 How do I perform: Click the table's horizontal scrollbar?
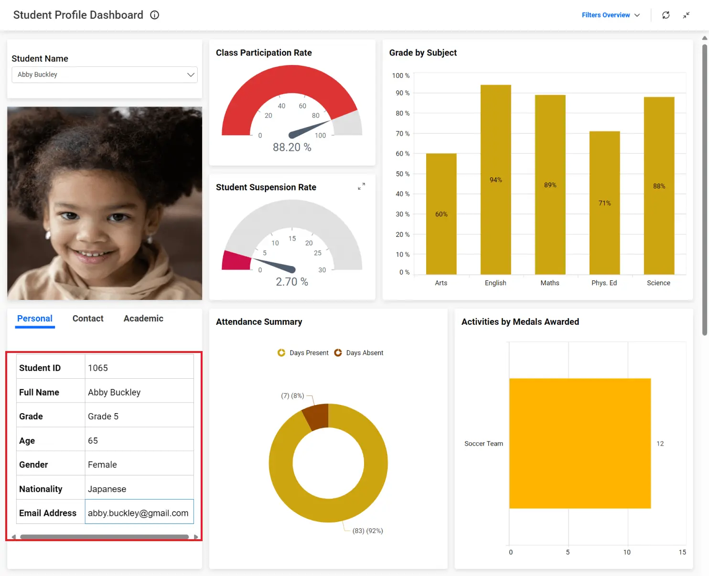tap(104, 537)
